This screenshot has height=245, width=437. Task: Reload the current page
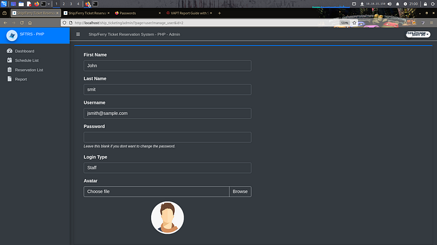(x=22, y=23)
